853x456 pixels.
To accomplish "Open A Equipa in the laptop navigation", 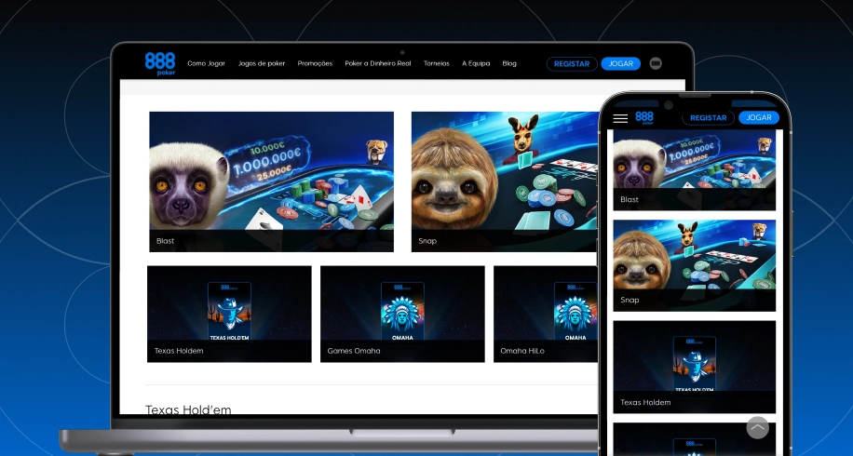I will (x=476, y=63).
